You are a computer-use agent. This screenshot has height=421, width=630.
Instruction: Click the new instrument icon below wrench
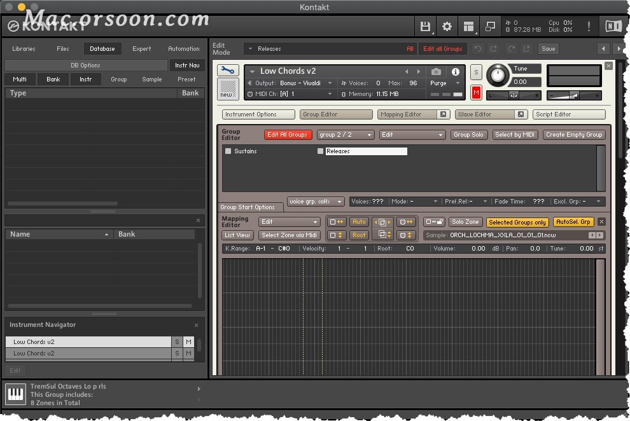[x=228, y=88]
